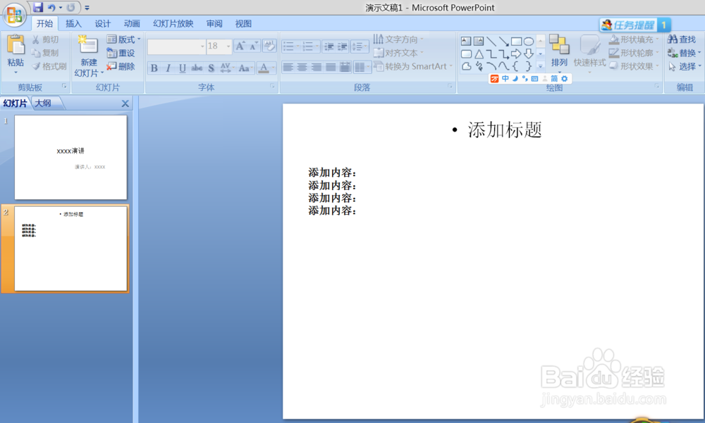The width and height of the screenshot is (705, 423).
Task: Open the 选择 select dropdown
Action: point(685,66)
